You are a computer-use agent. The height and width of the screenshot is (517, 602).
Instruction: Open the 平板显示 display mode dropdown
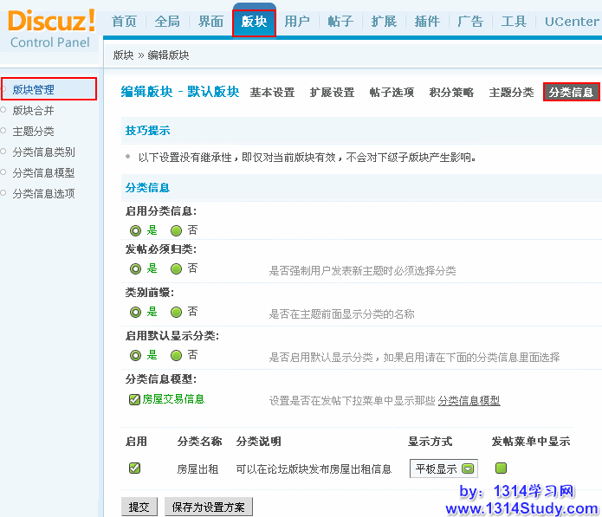[468, 469]
